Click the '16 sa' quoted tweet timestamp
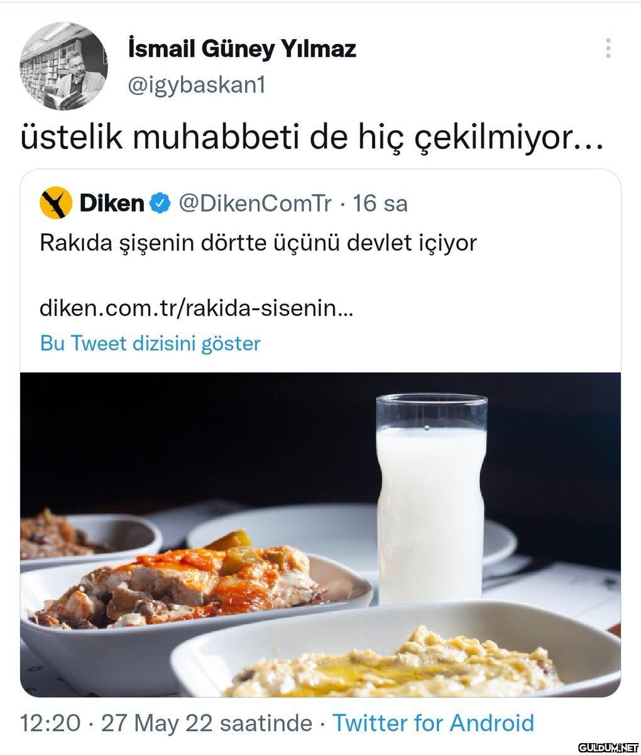Viewport: 641px width, 755px height. (x=380, y=203)
